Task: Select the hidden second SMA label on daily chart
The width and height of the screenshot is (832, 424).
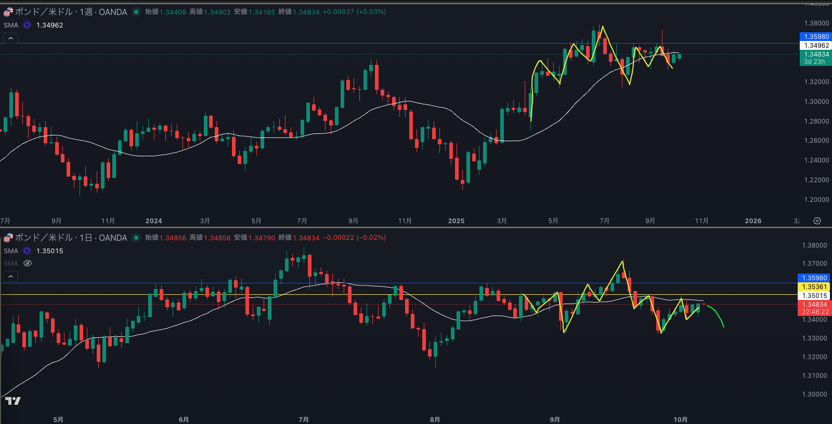Action: click(11, 263)
